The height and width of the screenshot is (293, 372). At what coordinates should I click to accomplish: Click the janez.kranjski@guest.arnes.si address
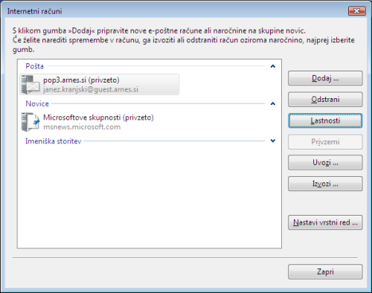91,89
